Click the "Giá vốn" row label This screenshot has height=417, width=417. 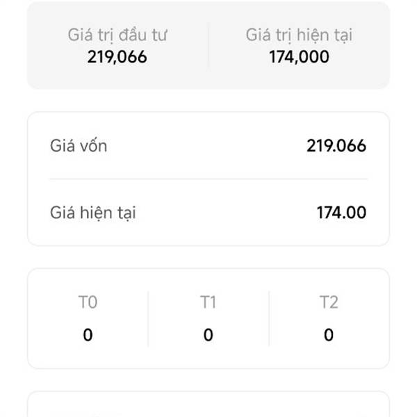click(79, 146)
